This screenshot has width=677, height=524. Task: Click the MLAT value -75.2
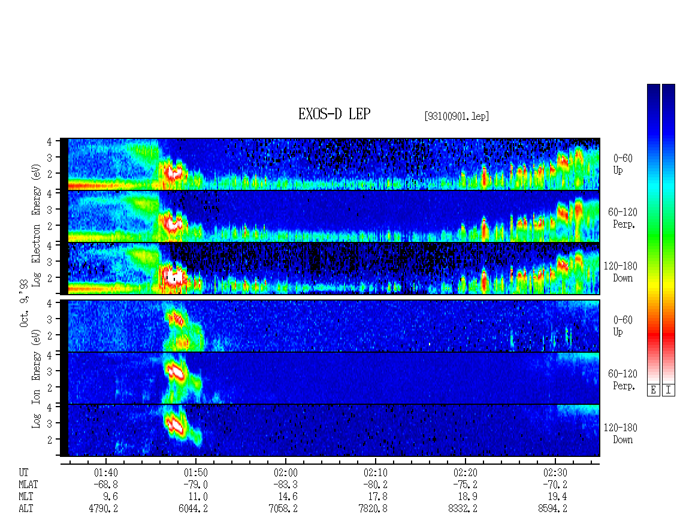point(465,484)
